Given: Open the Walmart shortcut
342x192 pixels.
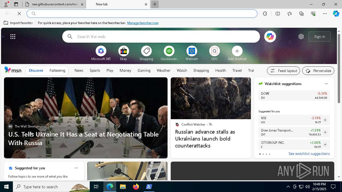Looking at the screenshot, I should 192,53.
